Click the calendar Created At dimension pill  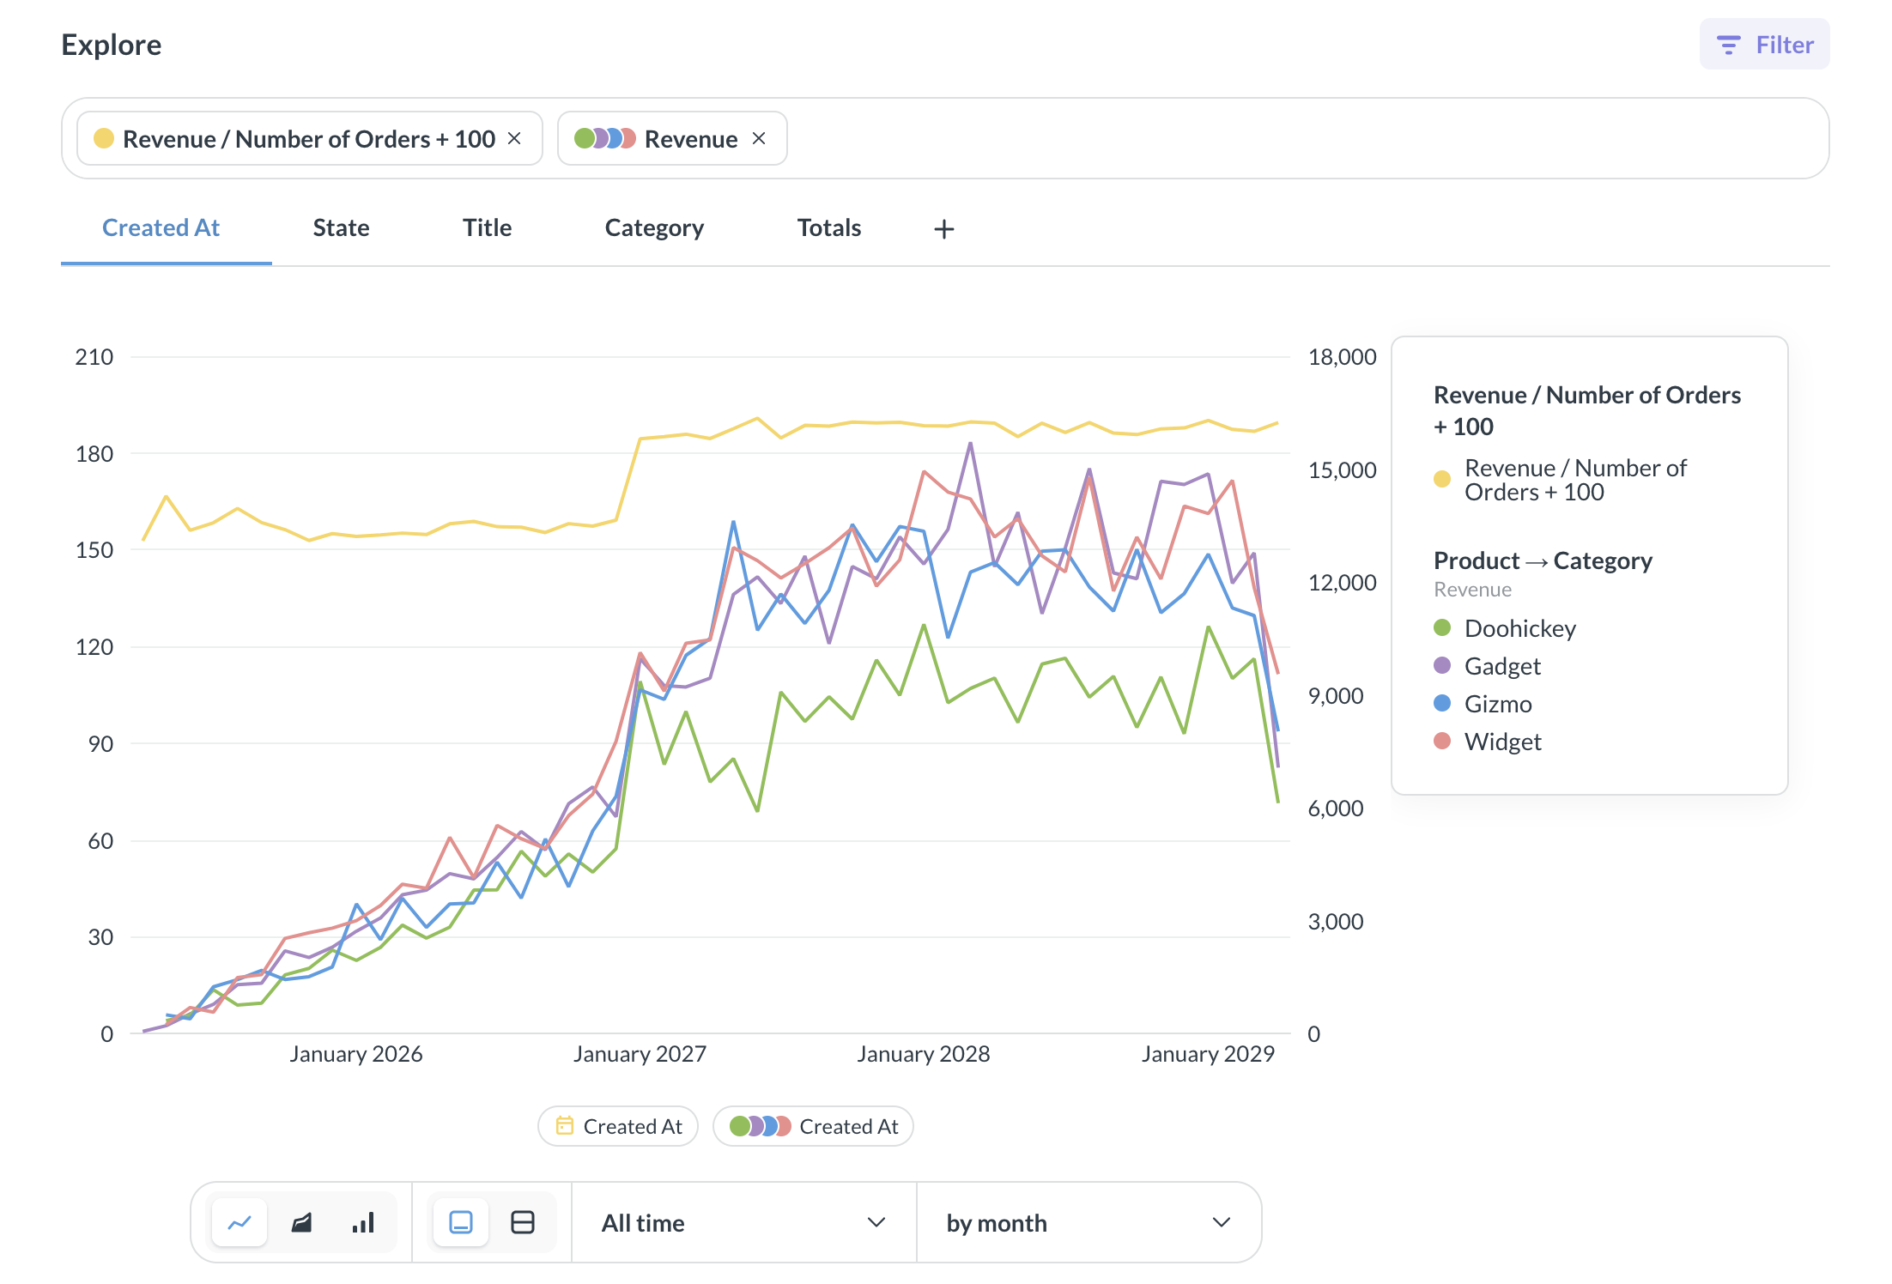tap(618, 1126)
